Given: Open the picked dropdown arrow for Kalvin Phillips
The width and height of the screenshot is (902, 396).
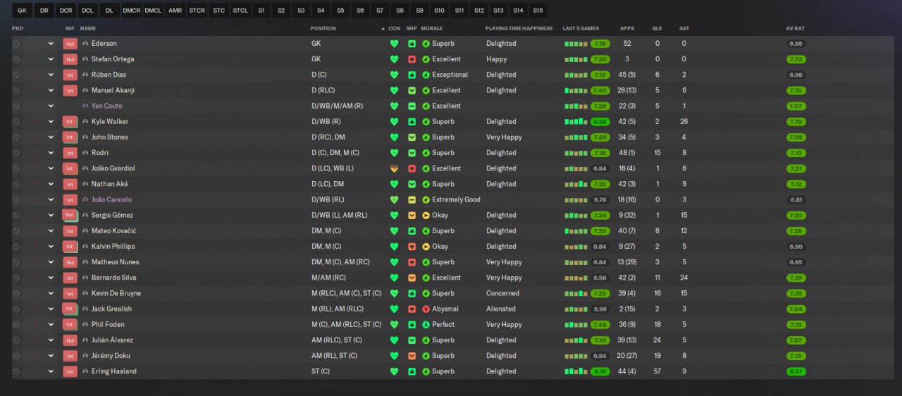Looking at the screenshot, I should click(51, 247).
